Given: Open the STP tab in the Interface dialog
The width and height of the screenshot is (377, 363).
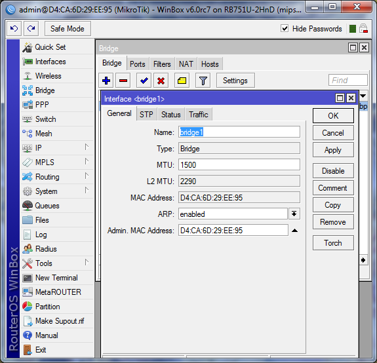Looking at the screenshot, I should pyautogui.click(x=146, y=115).
